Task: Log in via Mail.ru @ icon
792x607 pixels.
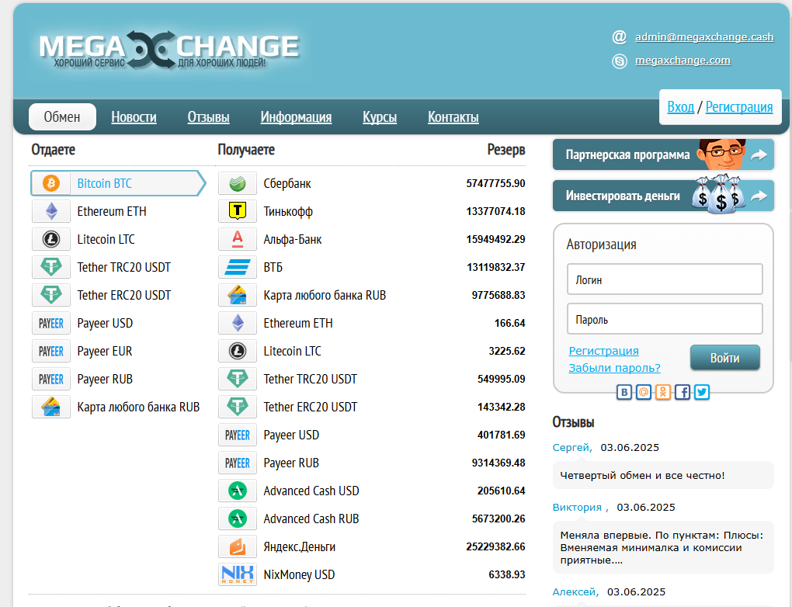Action: [644, 392]
